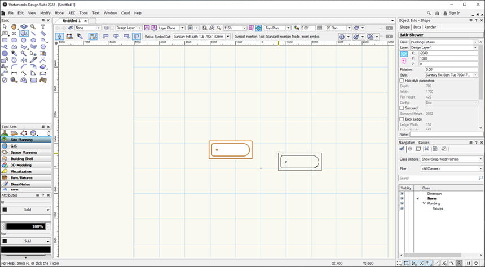Choose the Flyover tool in Basic palette

24,27
